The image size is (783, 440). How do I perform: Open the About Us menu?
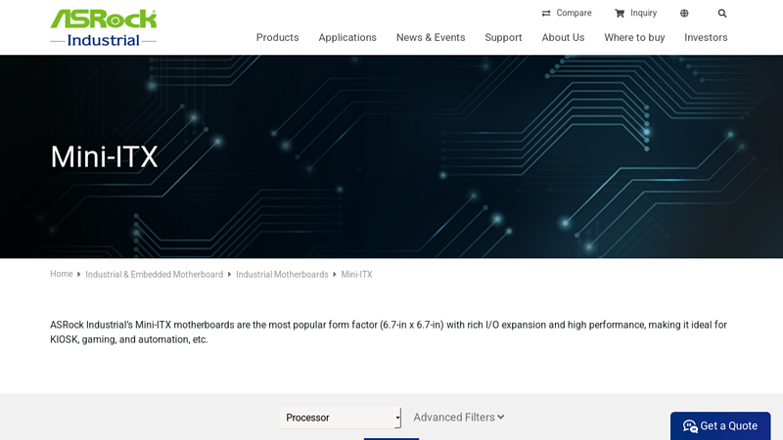563,38
